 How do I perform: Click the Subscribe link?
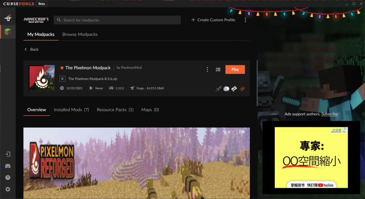pos(330,114)
